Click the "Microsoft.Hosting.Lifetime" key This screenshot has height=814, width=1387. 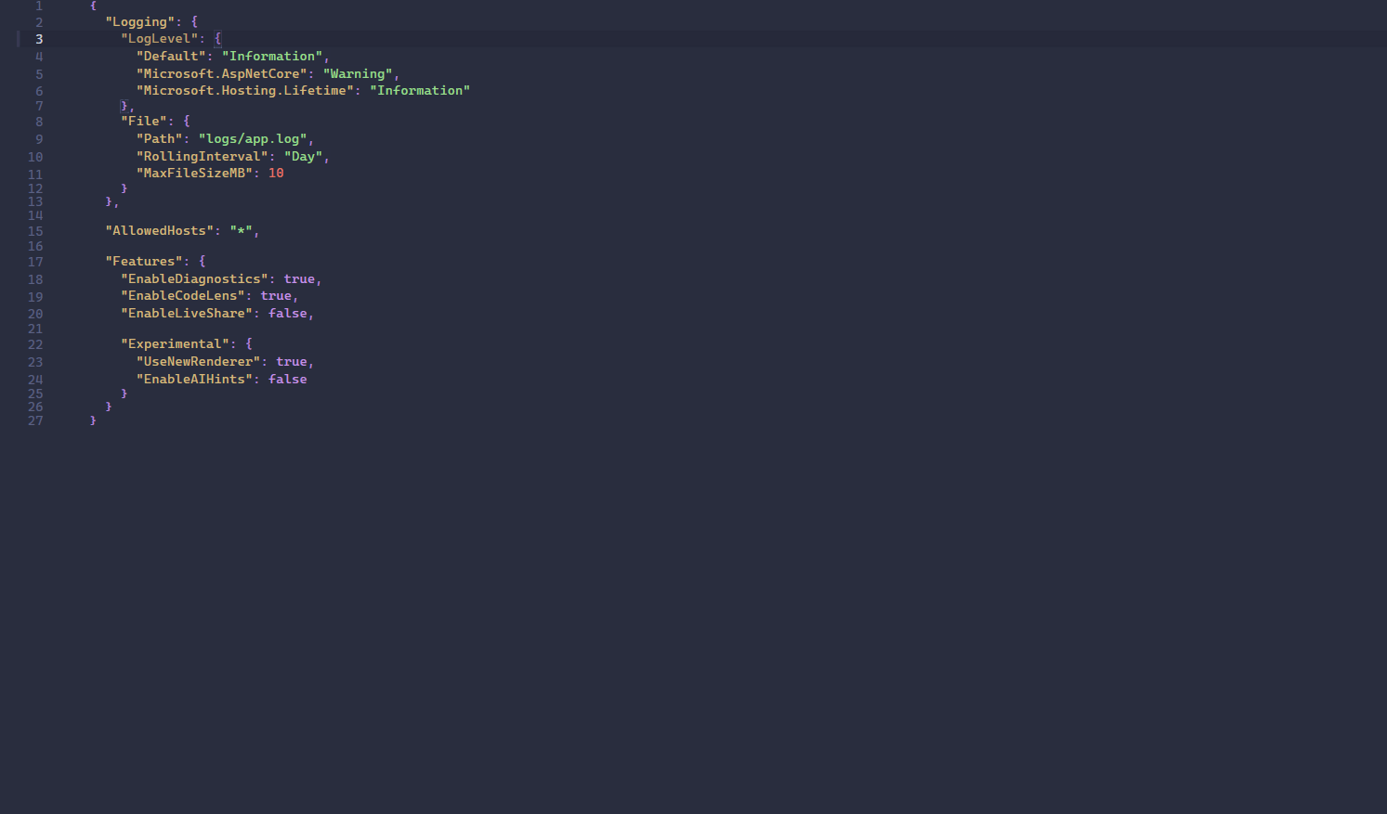(x=245, y=90)
